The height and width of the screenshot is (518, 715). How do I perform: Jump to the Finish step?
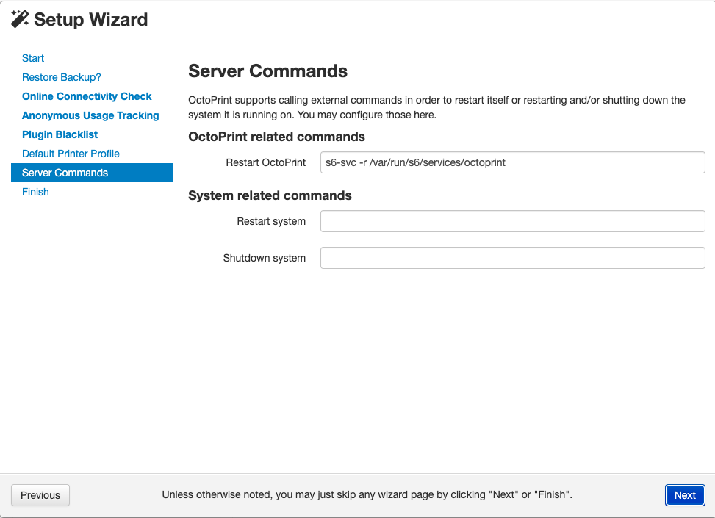coord(35,192)
